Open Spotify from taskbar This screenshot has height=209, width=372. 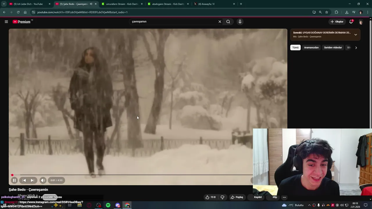point(108,205)
